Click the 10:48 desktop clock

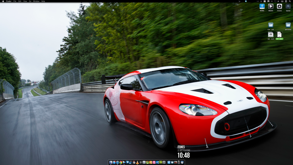[x=183, y=155]
